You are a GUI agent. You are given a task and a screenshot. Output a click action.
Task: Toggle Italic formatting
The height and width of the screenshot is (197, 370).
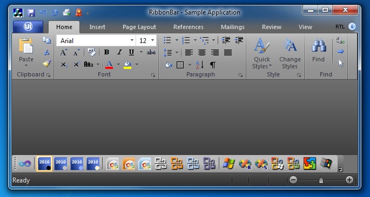pyautogui.click(x=119, y=52)
